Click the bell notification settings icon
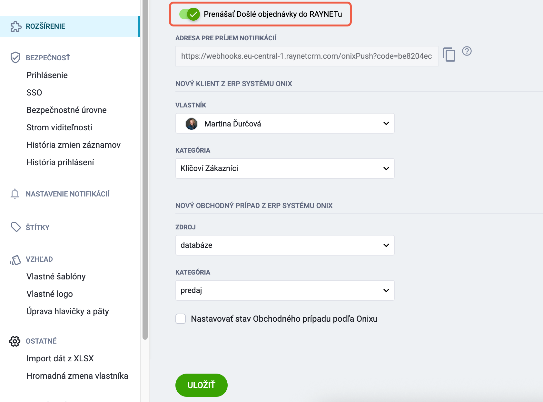The height and width of the screenshot is (402, 543). coord(15,194)
